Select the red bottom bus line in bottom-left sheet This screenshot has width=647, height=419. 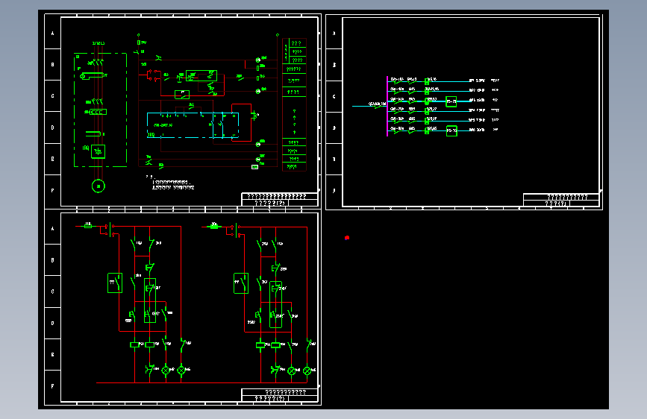tap(201, 382)
